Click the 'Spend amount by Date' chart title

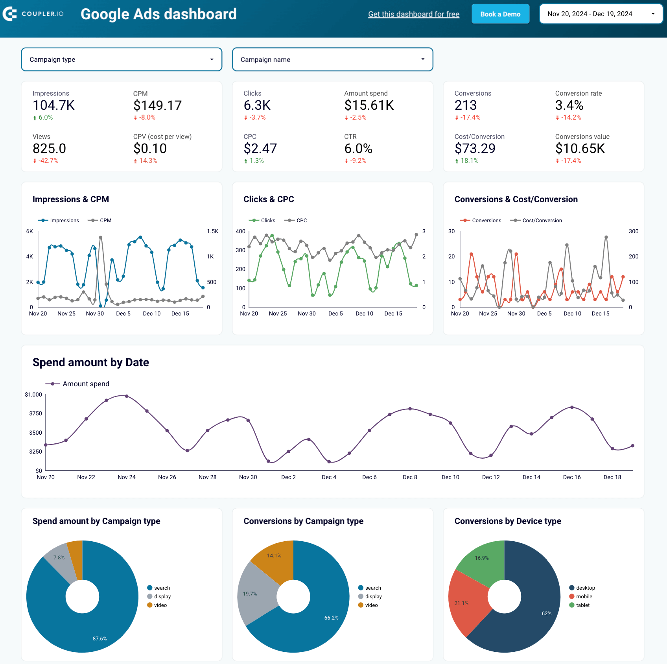coord(91,362)
